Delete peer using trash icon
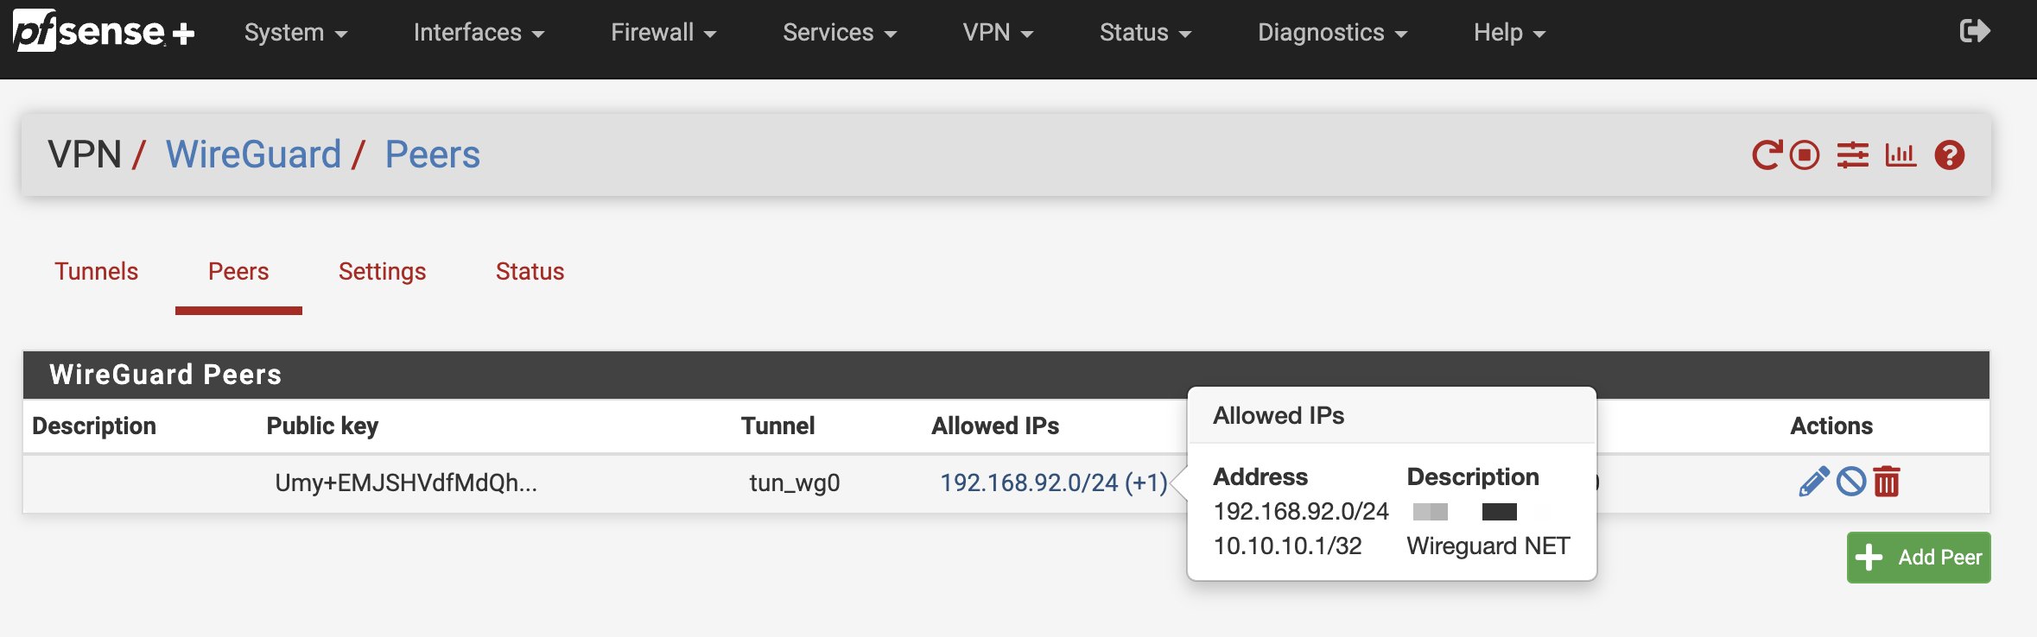Viewport: 2037px width, 637px height. [x=1887, y=482]
